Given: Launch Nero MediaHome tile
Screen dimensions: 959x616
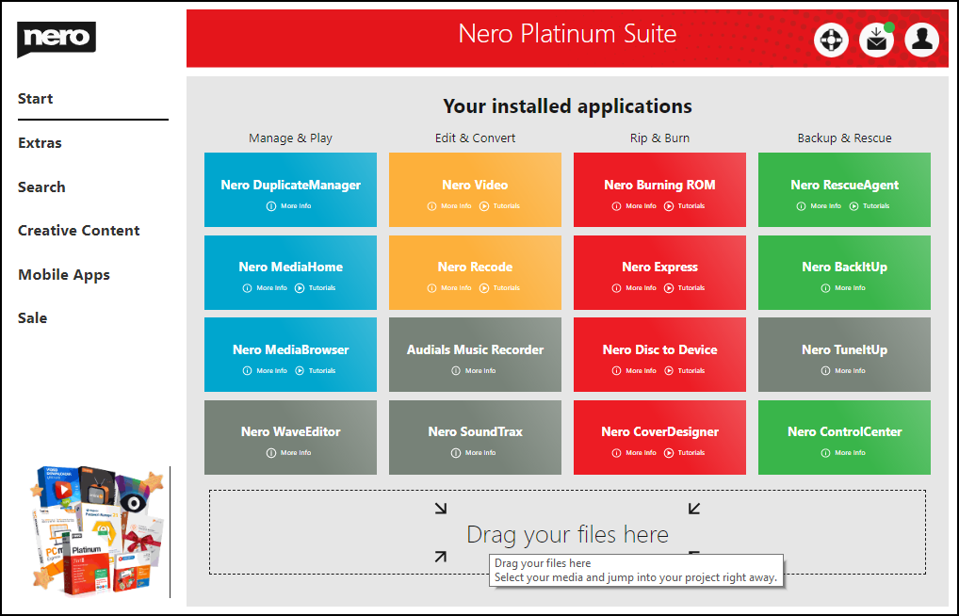Looking at the screenshot, I should click(x=290, y=272).
